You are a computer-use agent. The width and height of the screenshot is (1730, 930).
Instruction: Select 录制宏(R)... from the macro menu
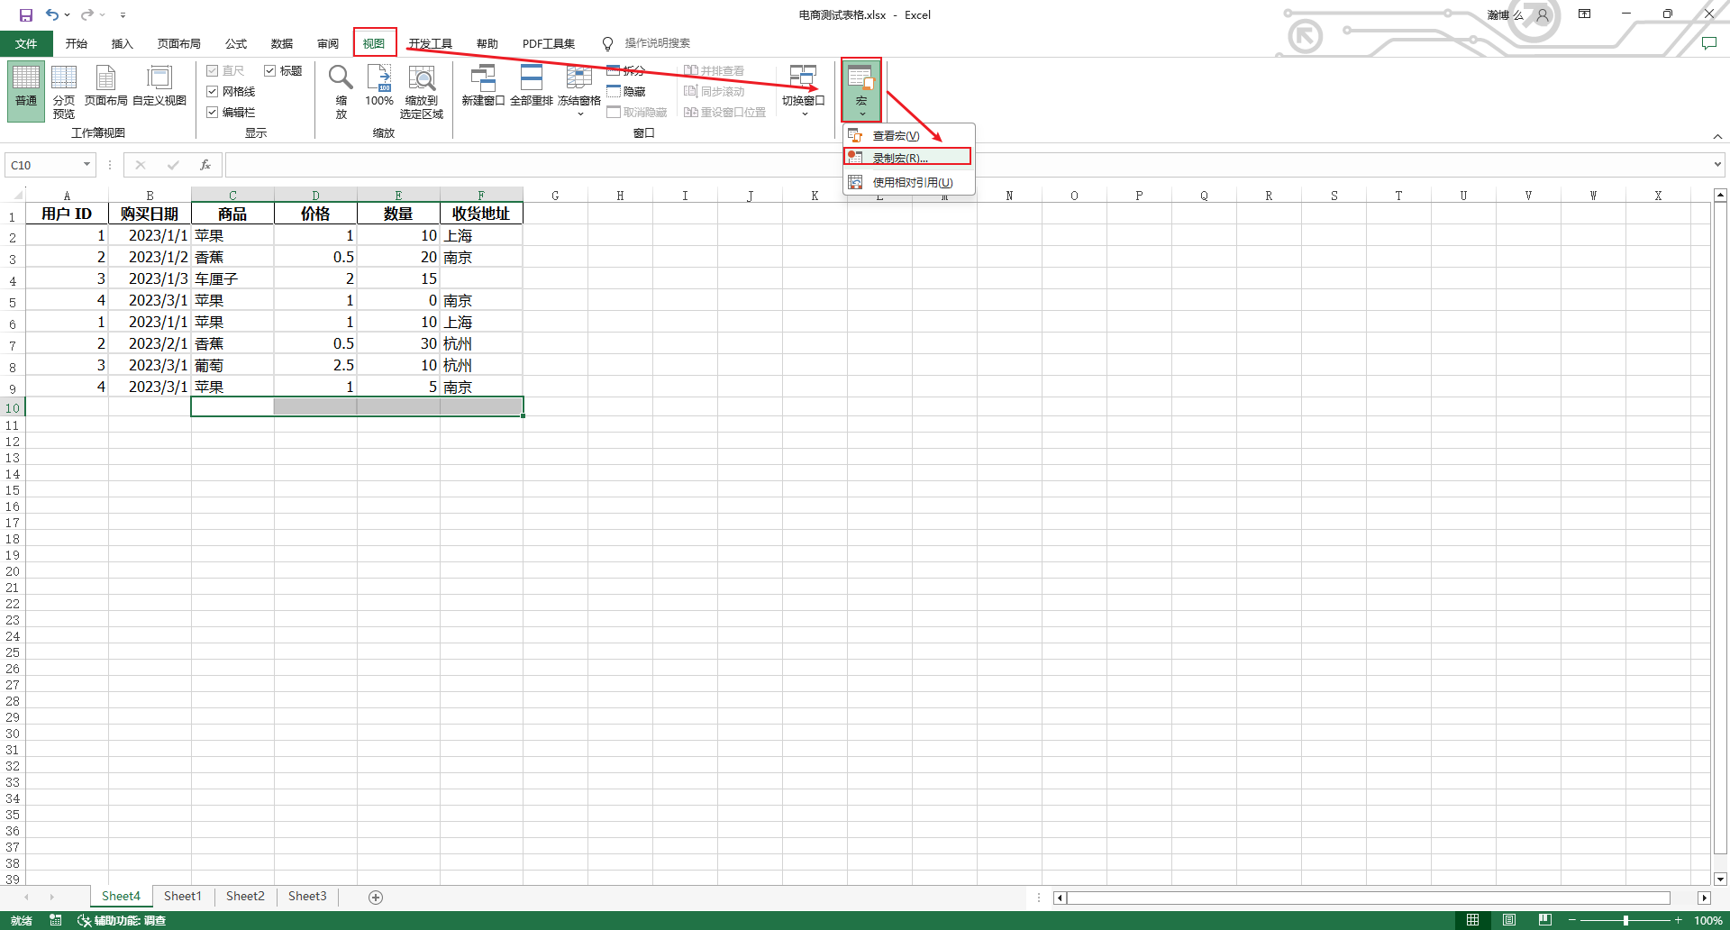pyautogui.click(x=901, y=158)
